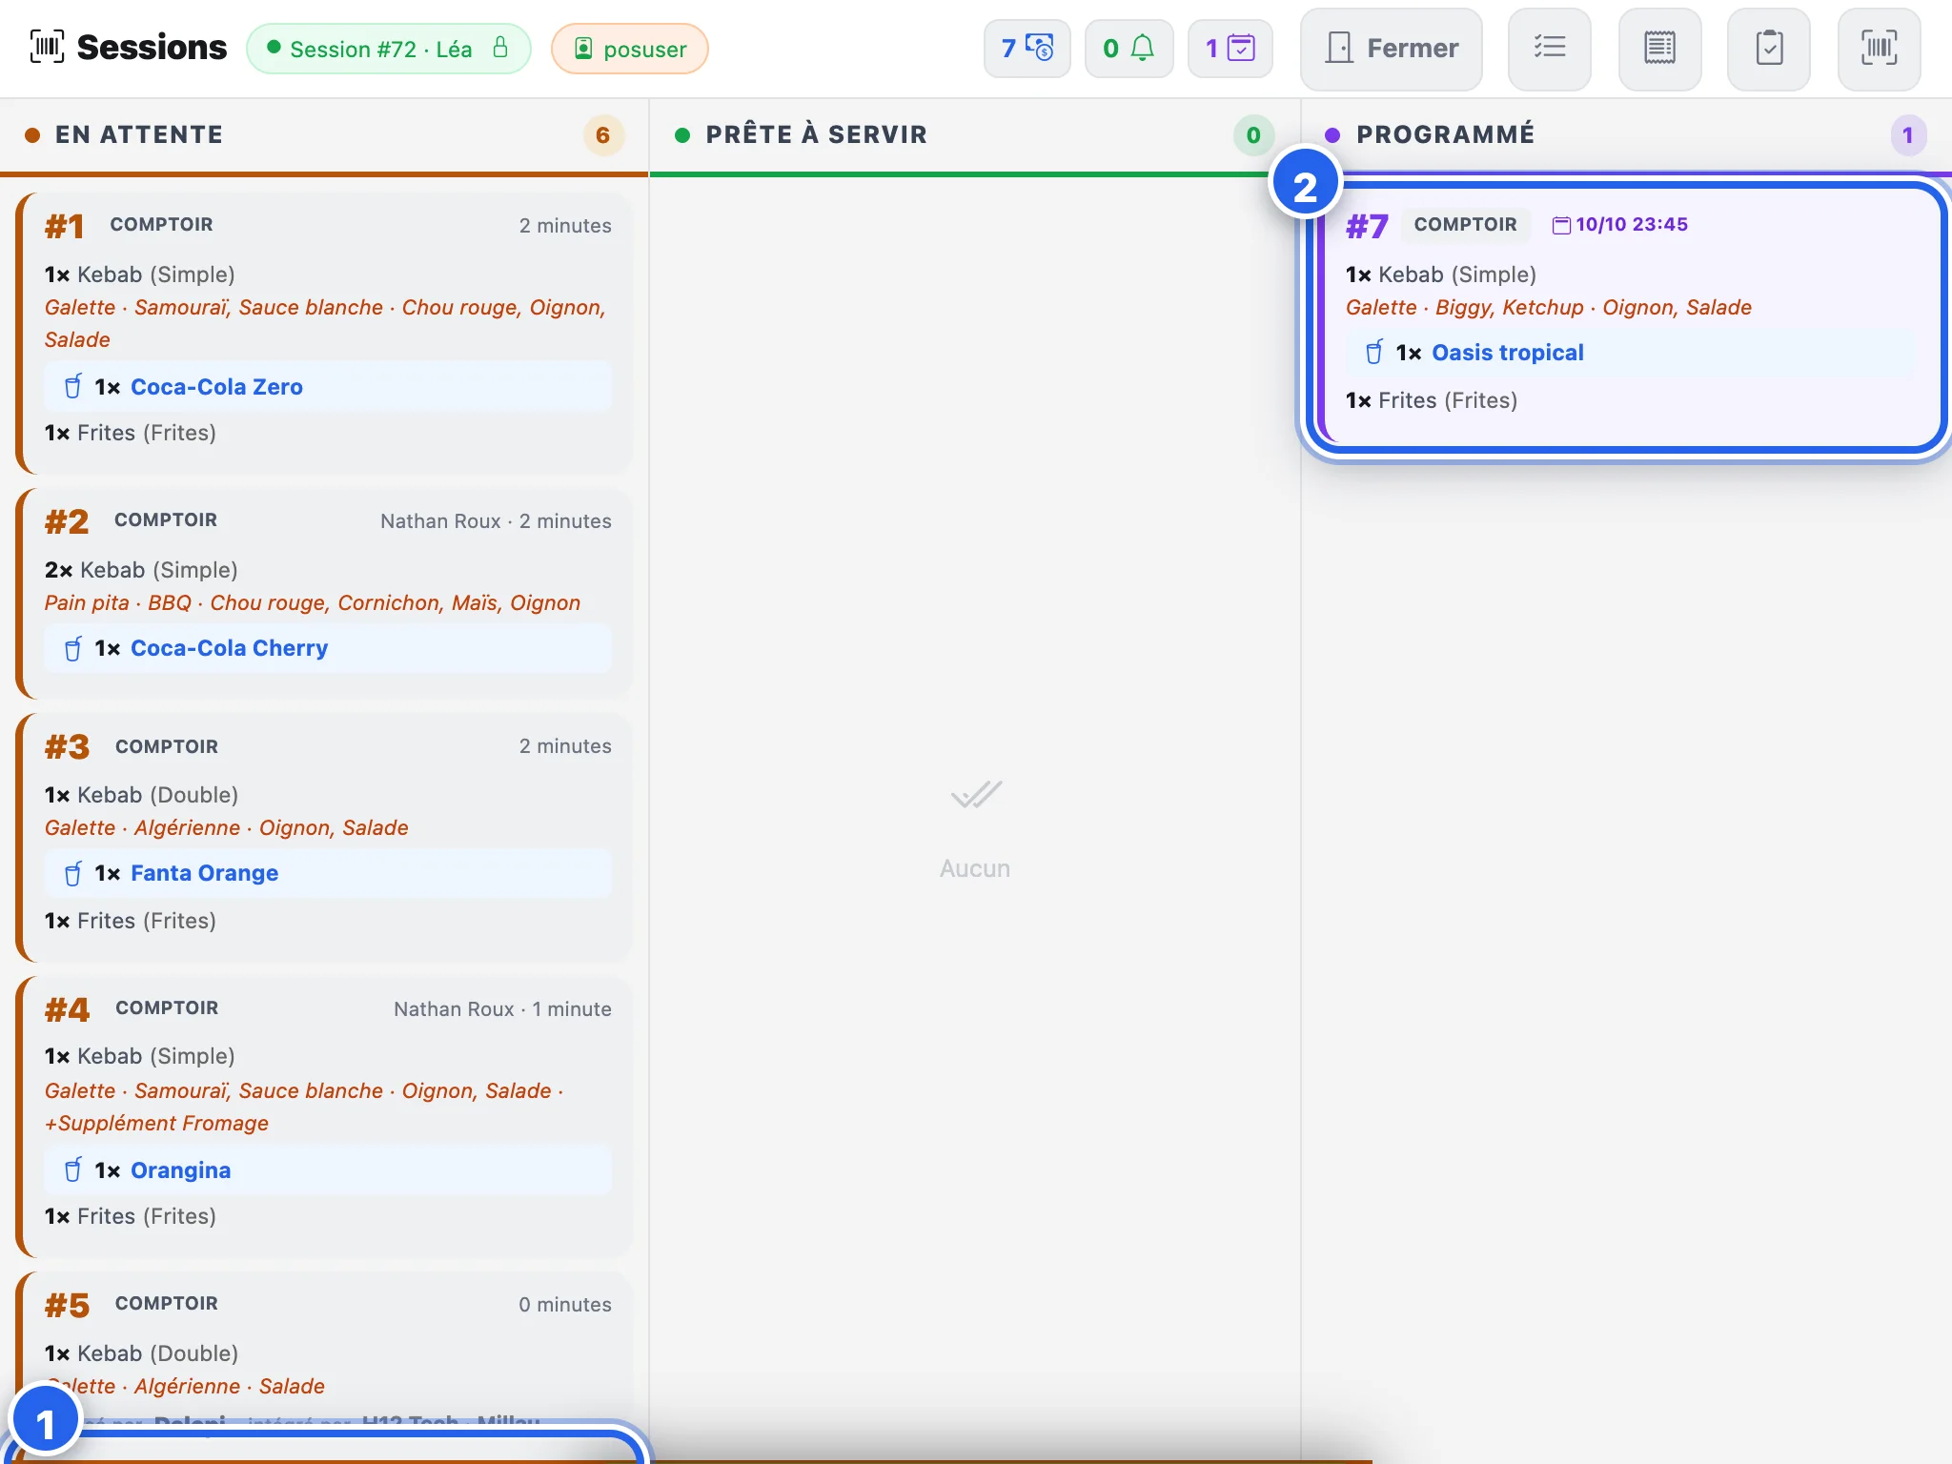Click 1x Kebab (Double) in order #3

(x=141, y=795)
